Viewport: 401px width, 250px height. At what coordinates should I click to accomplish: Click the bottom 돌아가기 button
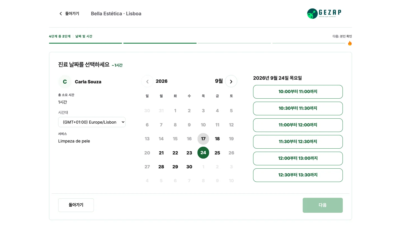tap(76, 205)
